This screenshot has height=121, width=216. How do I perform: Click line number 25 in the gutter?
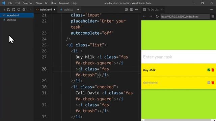44,45
